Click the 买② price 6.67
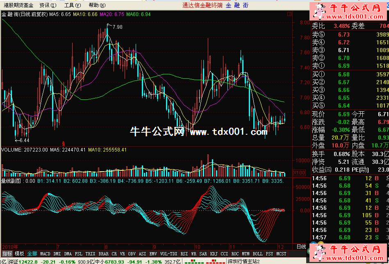389x264 pixels. [344, 82]
